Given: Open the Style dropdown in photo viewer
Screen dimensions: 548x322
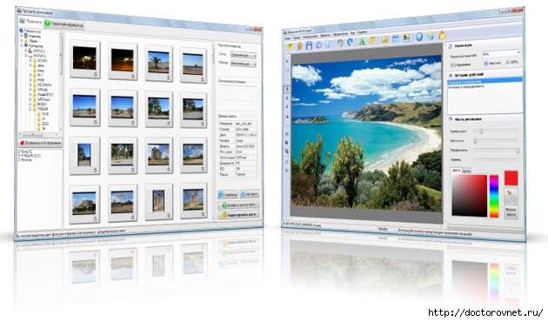Looking at the screenshot, I should [244, 55].
